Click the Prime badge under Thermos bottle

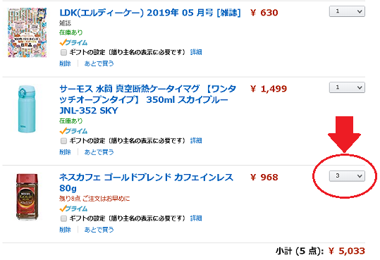coord(73,131)
